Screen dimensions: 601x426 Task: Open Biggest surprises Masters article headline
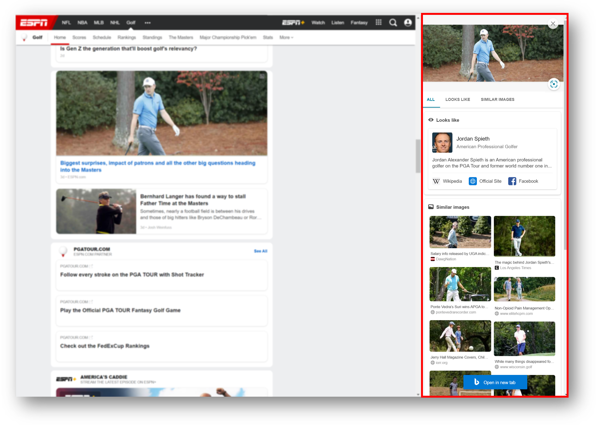click(158, 166)
